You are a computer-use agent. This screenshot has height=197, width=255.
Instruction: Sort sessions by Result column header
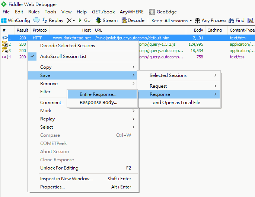point(22,30)
